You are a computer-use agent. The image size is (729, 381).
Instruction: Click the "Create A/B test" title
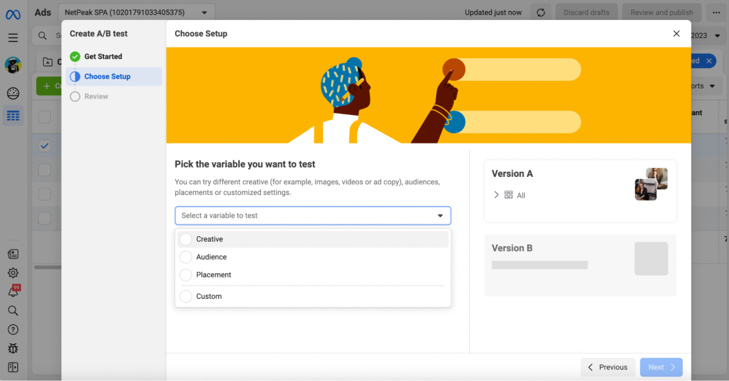[x=99, y=33]
